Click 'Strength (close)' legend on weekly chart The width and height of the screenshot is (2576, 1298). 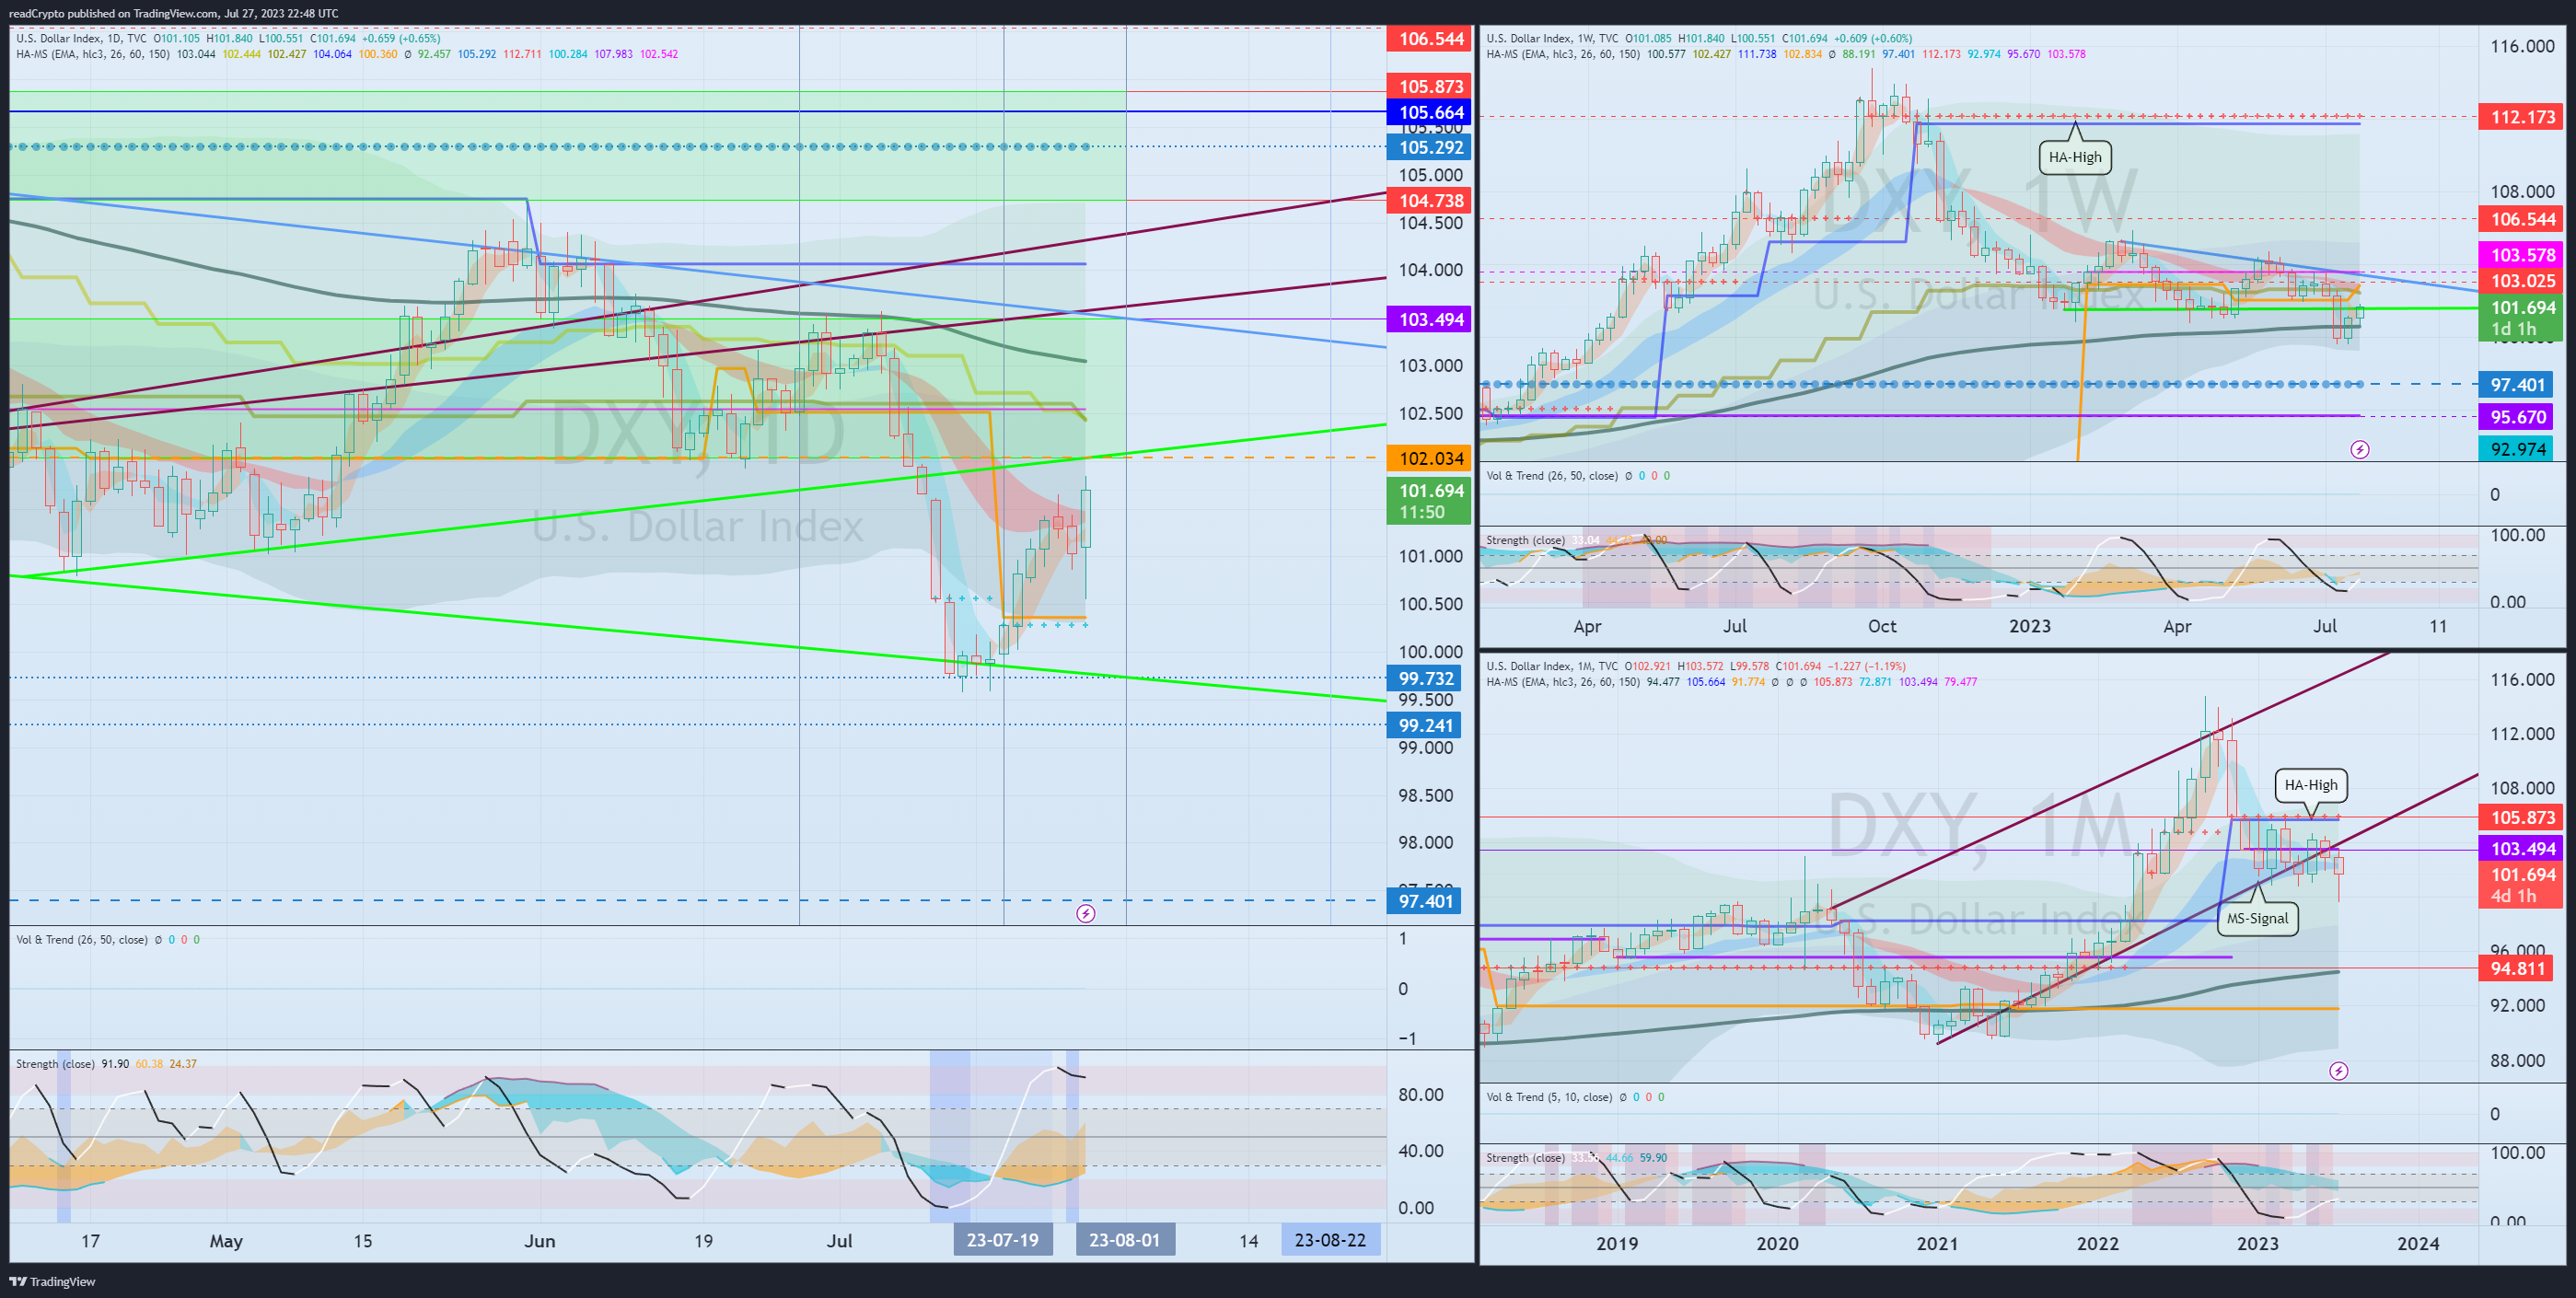click(1525, 540)
